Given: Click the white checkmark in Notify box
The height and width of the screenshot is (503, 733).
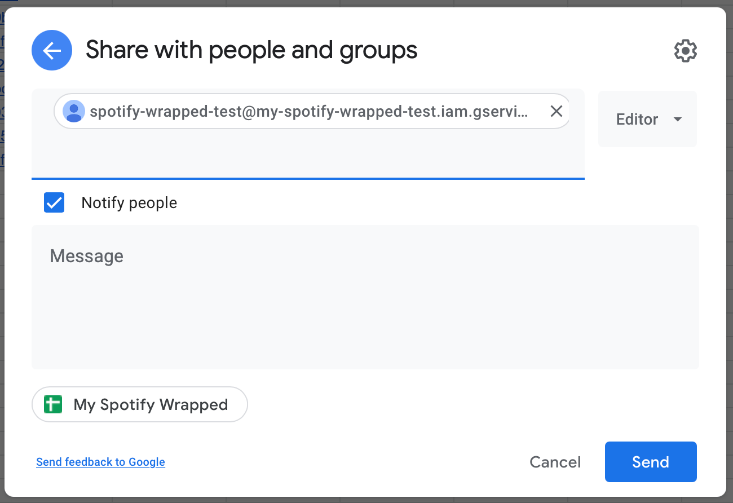Looking at the screenshot, I should point(54,203).
